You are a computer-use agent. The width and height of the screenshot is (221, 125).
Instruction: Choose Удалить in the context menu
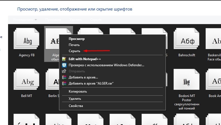pos(75,99)
